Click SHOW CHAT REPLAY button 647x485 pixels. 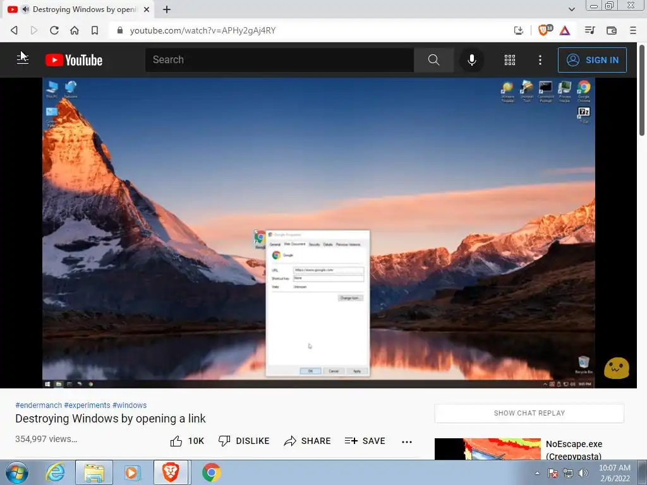coord(529,413)
